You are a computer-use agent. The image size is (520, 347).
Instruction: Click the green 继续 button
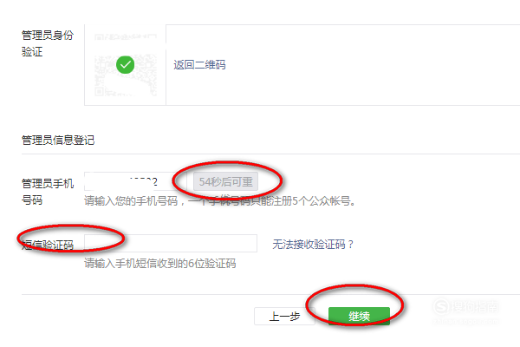click(359, 316)
